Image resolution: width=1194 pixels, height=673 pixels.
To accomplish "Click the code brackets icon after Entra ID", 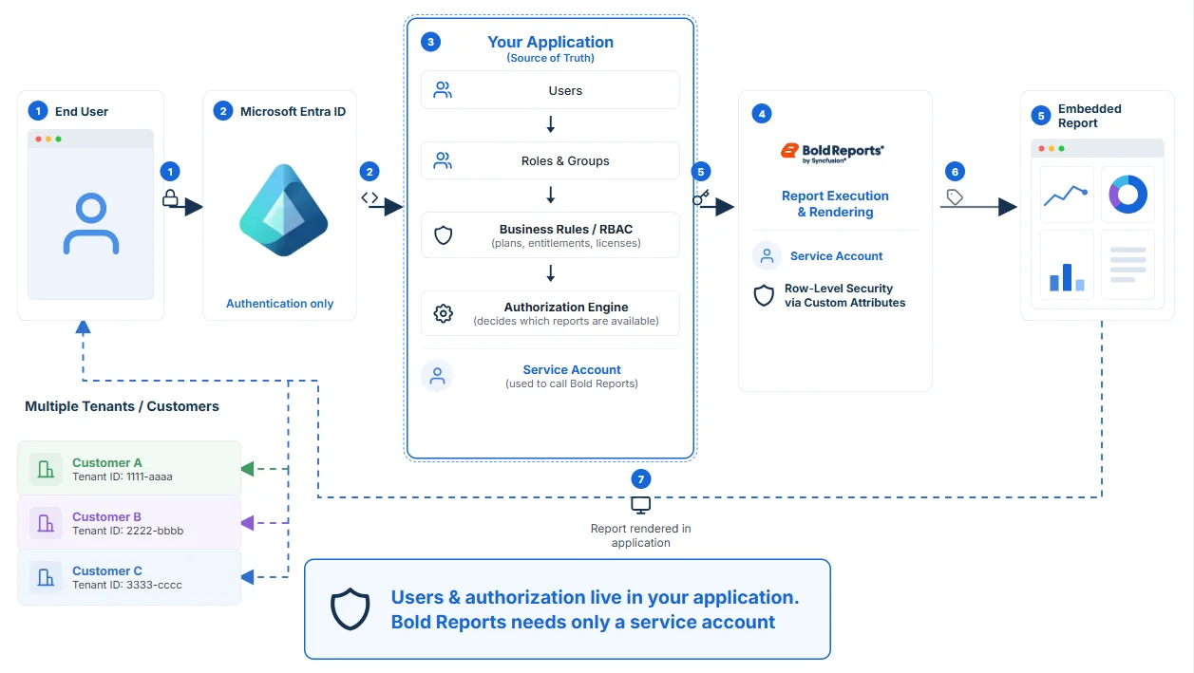I will [x=370, y=198].
